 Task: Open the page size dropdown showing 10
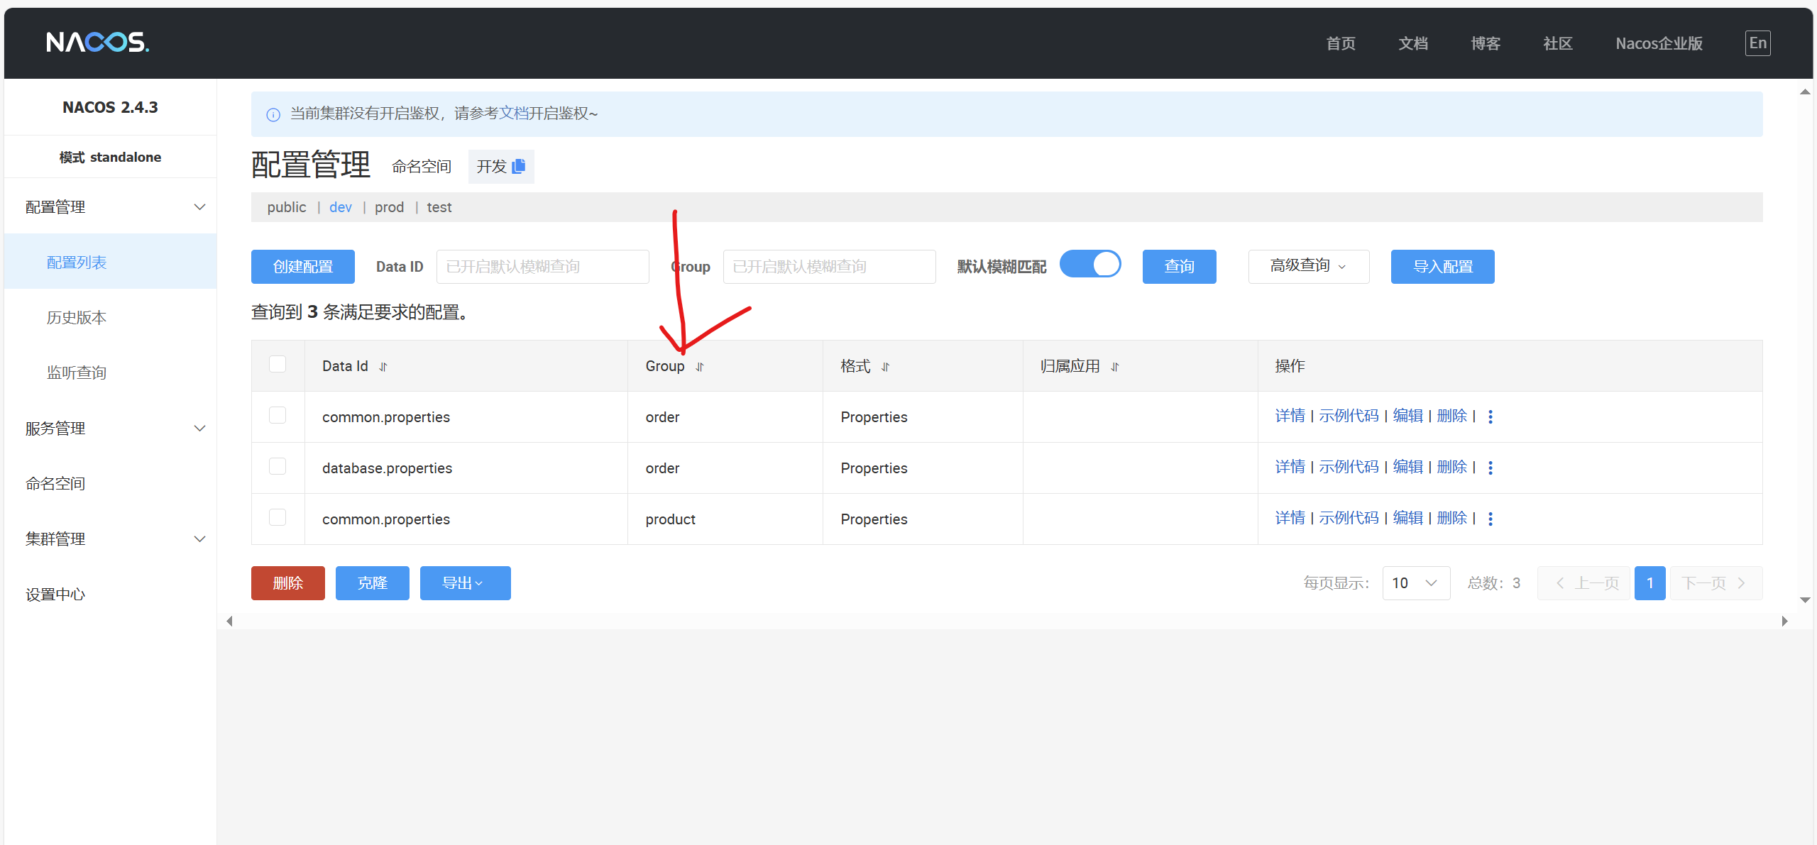[x=1416, y=582]
